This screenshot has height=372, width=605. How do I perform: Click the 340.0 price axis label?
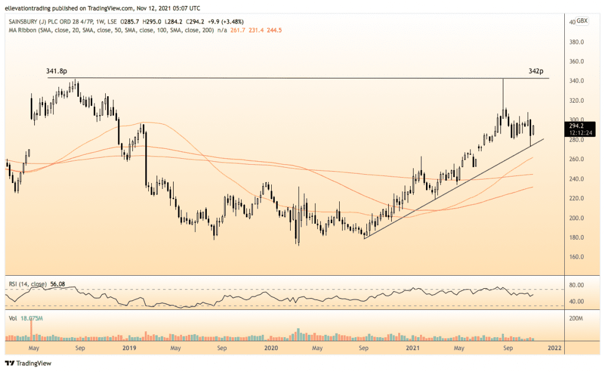coord(577,81)
